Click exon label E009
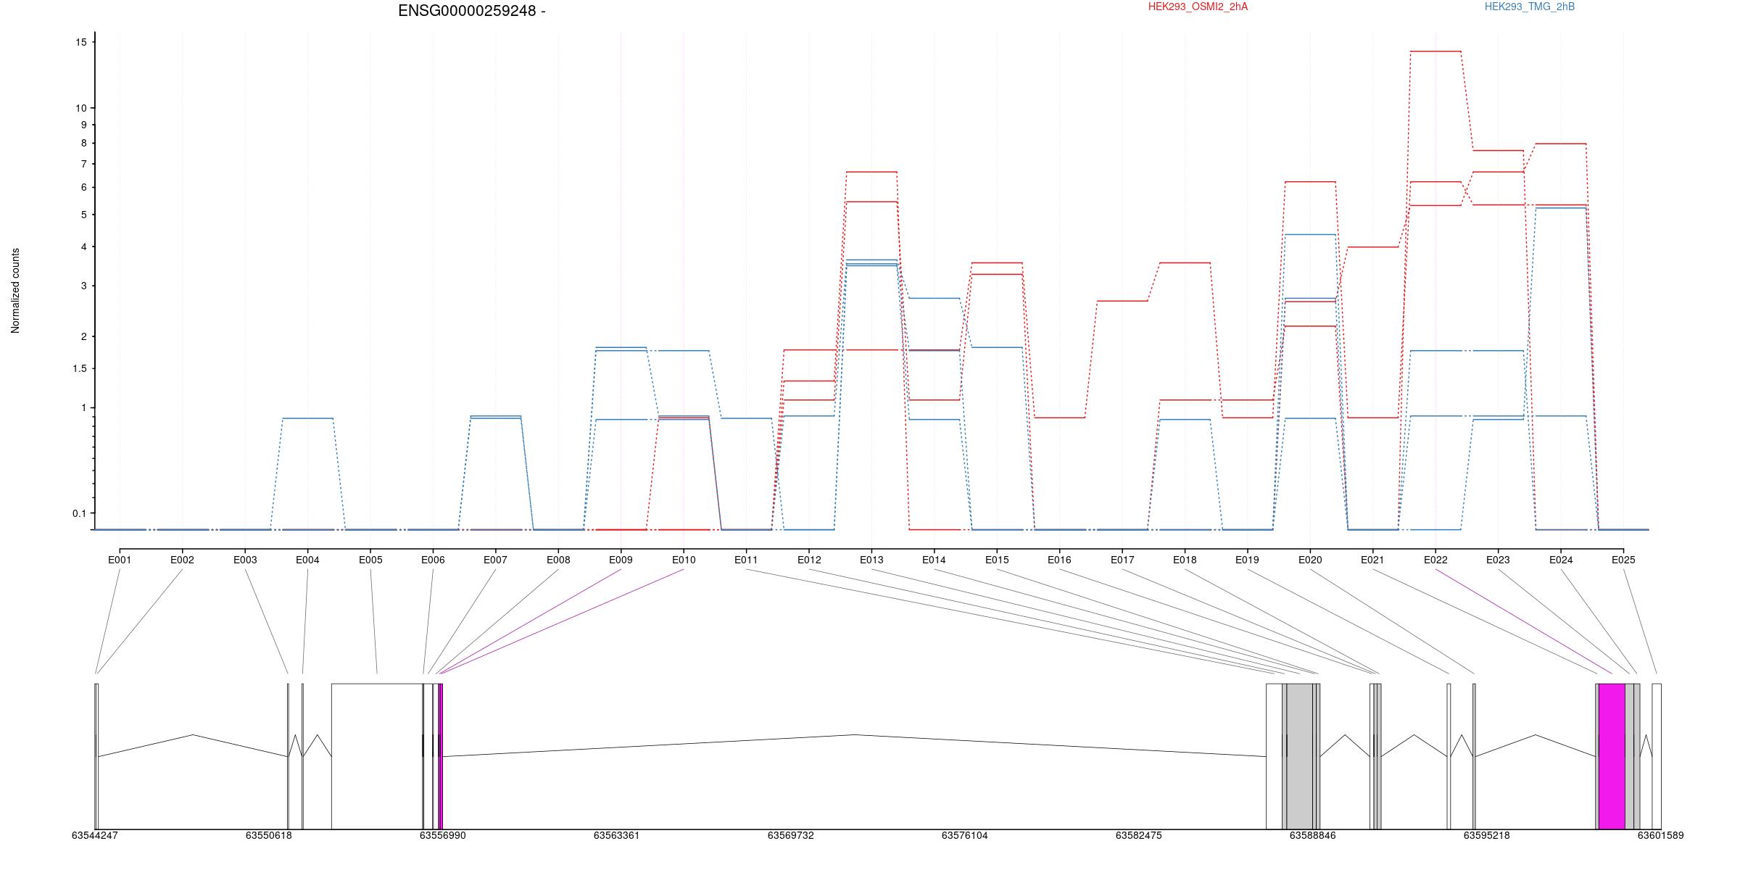This screenshot has width=1740, height=870. click(621, 560)
